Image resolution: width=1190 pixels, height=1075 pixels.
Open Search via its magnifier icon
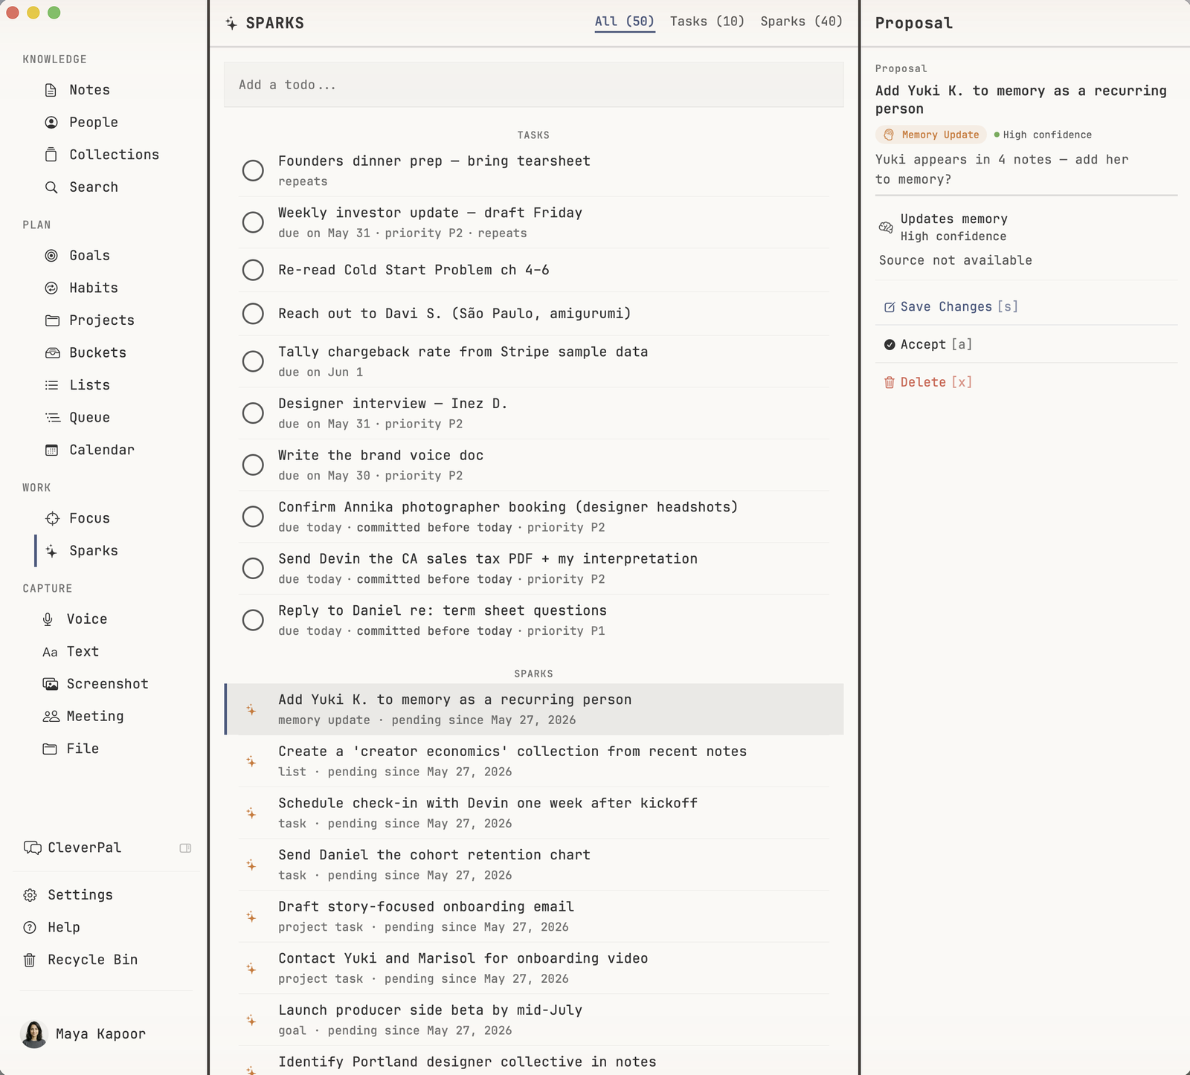[51, 187]
